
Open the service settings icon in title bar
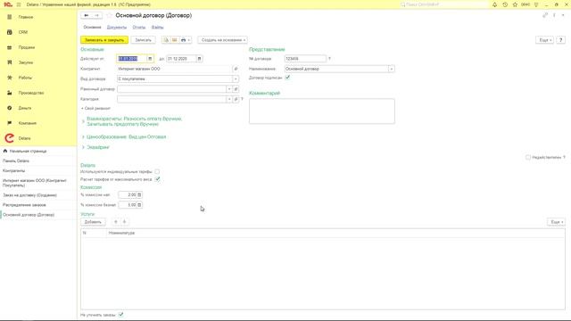point(536,4)
